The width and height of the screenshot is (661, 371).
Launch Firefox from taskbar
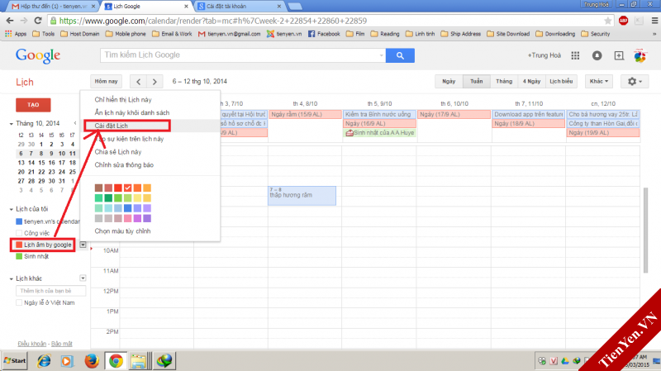[92, 361]
